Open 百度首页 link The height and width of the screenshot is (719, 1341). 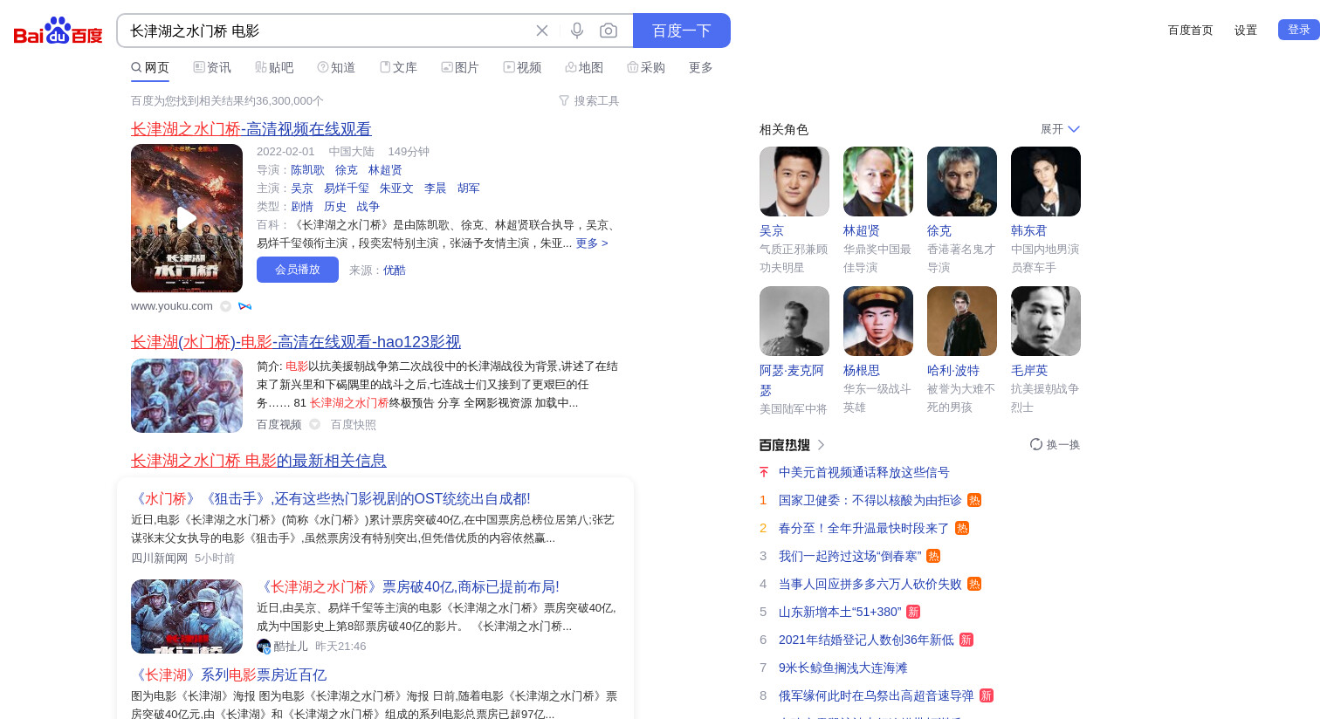[1191, 30]
